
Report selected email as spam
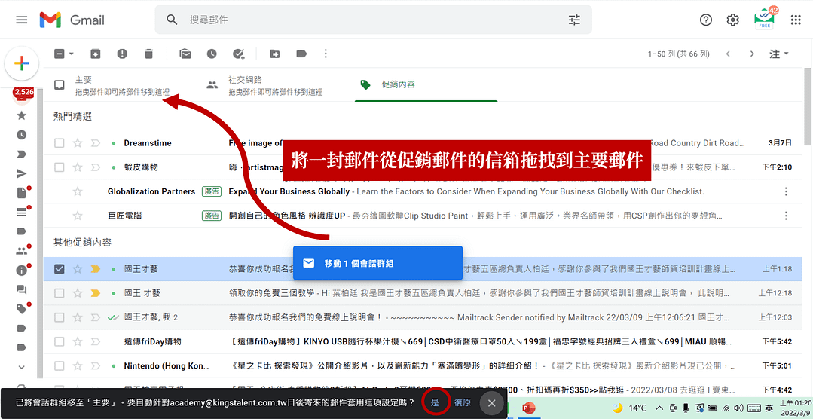(x=122, y=54)
